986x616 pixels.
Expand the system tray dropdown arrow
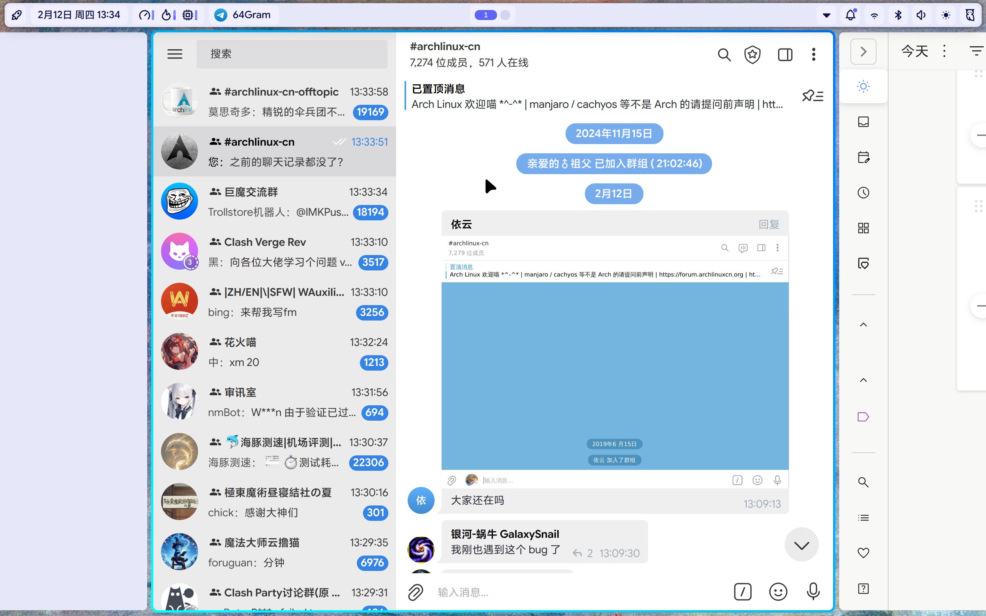[x=826, y=15]
